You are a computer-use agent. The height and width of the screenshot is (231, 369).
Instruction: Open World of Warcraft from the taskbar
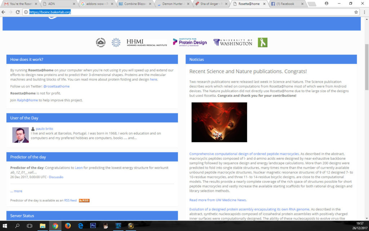tap(131, 226)
